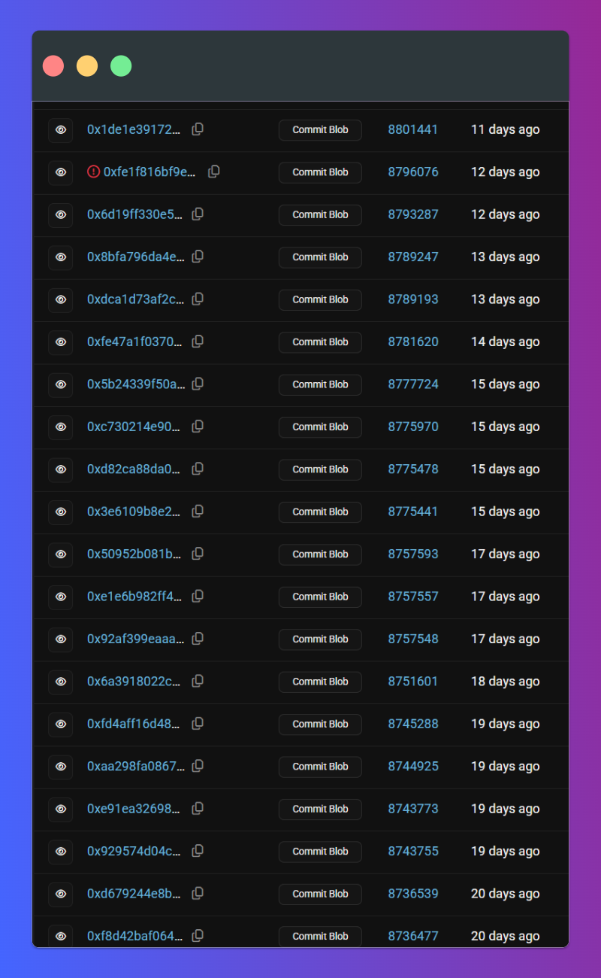Copy transaction hash 0x3e6109b8e2

point(198,512)
